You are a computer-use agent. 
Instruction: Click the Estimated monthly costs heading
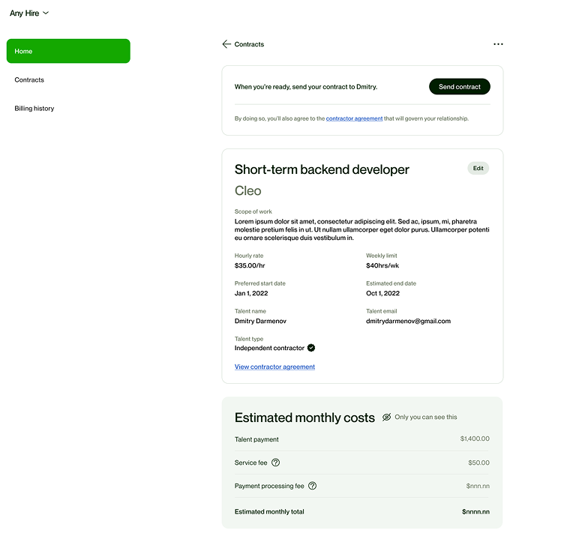304,418
